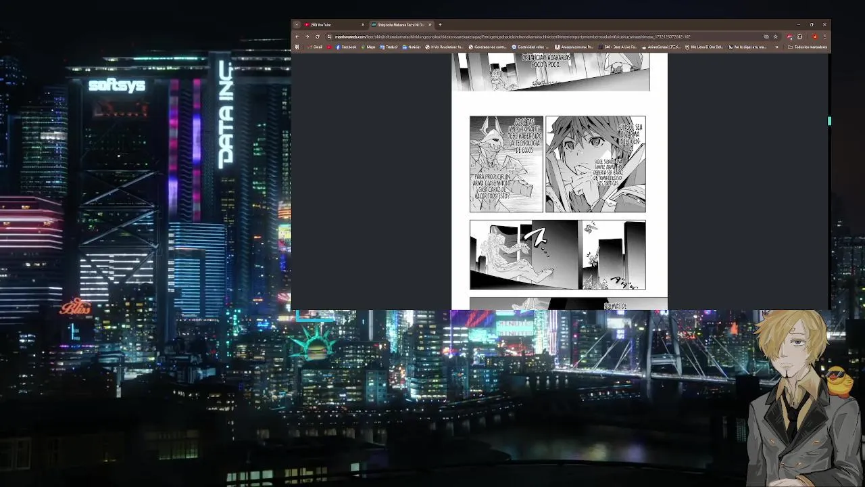This screenshot has width=865, height=487.
Task: Open the Todos los marcadores folder
Action: [x=808, y=47]
